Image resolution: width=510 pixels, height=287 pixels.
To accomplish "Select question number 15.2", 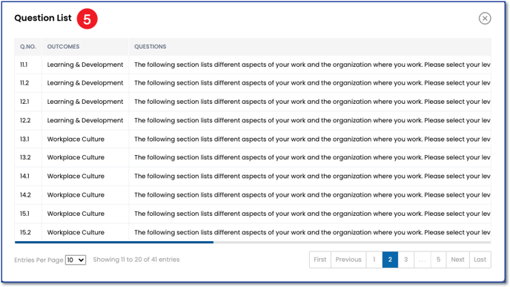I will pyautogui.click(x=25, y=232).
